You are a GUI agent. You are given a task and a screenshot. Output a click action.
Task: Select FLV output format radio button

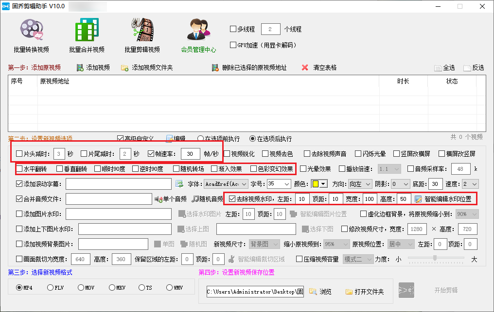50,288
